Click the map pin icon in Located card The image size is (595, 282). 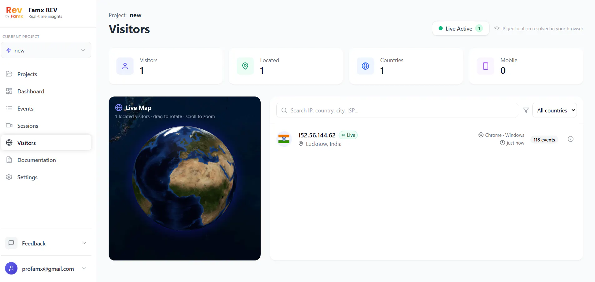(245, 66)
